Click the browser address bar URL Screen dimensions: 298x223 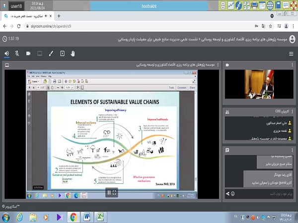click(50, 26)
